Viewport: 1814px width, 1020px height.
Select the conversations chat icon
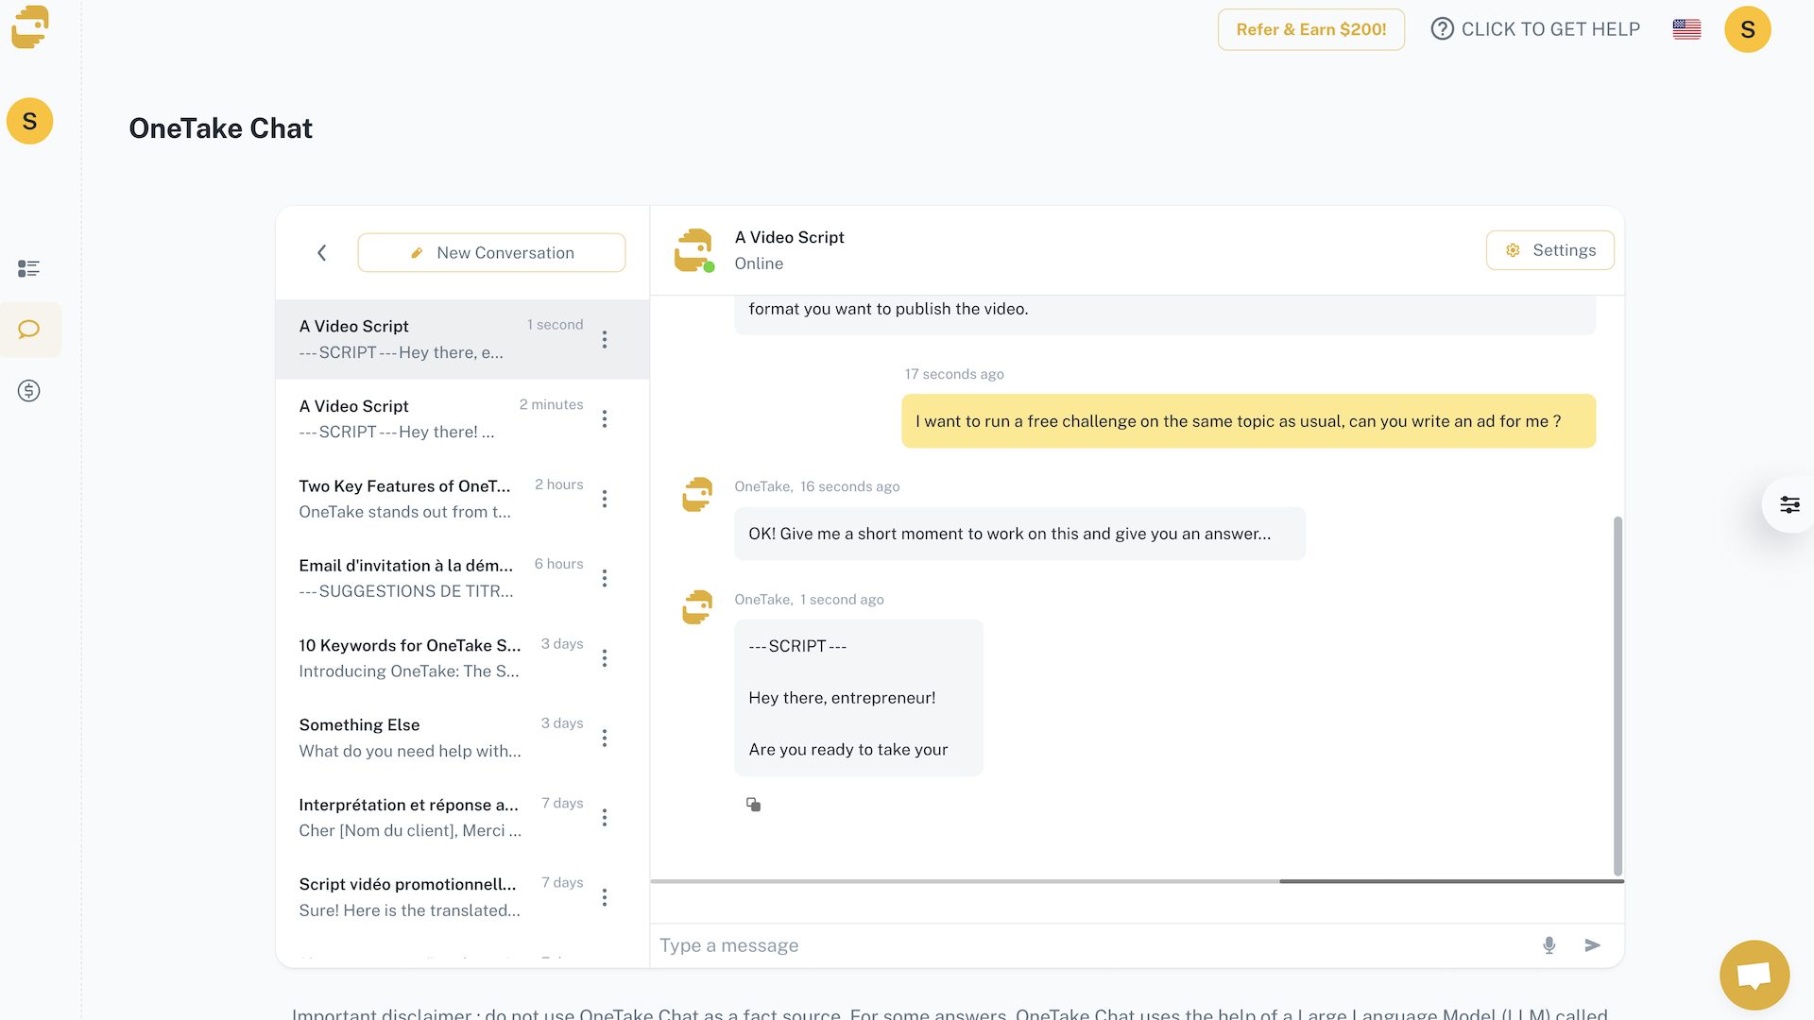pyautogui.click(x=28, y=329)
